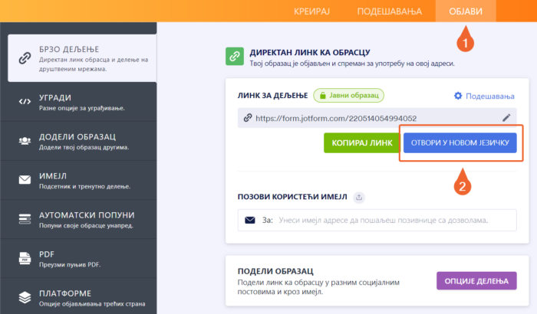The image size is (537, 314).
Task: Click the ДИРЕКТАН ЛИНК КА ОБРАСЦУ heading
Action: coord(310,52)
